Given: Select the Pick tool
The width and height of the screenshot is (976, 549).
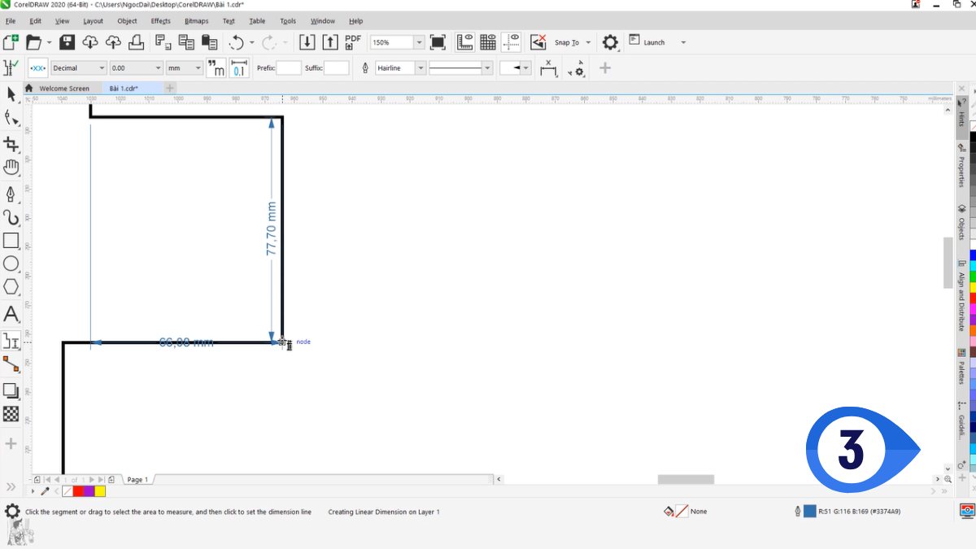Looking at the screenshot, I should click(x=11, y=94).
